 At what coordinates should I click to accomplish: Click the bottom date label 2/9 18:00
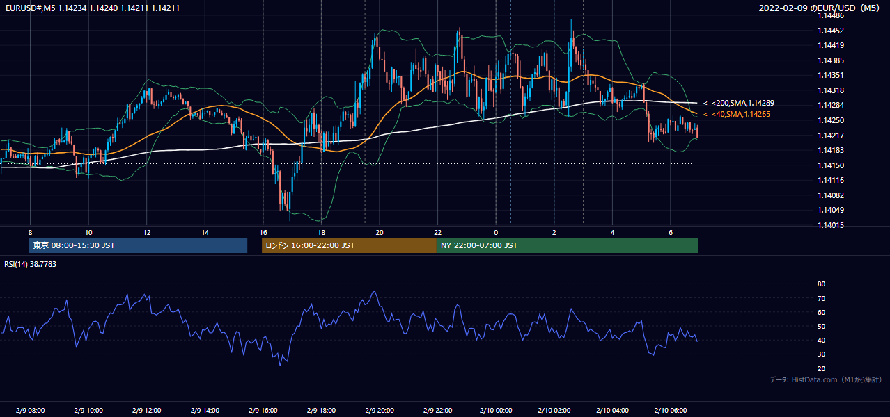(x=321, y=410)
